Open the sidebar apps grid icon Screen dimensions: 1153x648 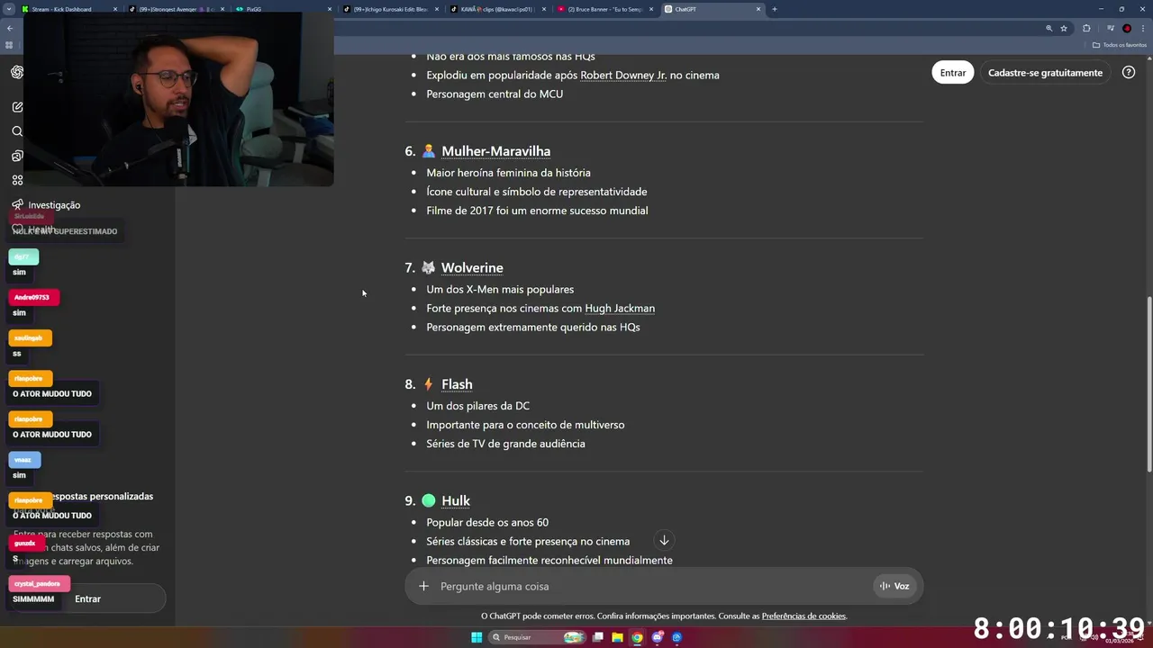[17, 180]
